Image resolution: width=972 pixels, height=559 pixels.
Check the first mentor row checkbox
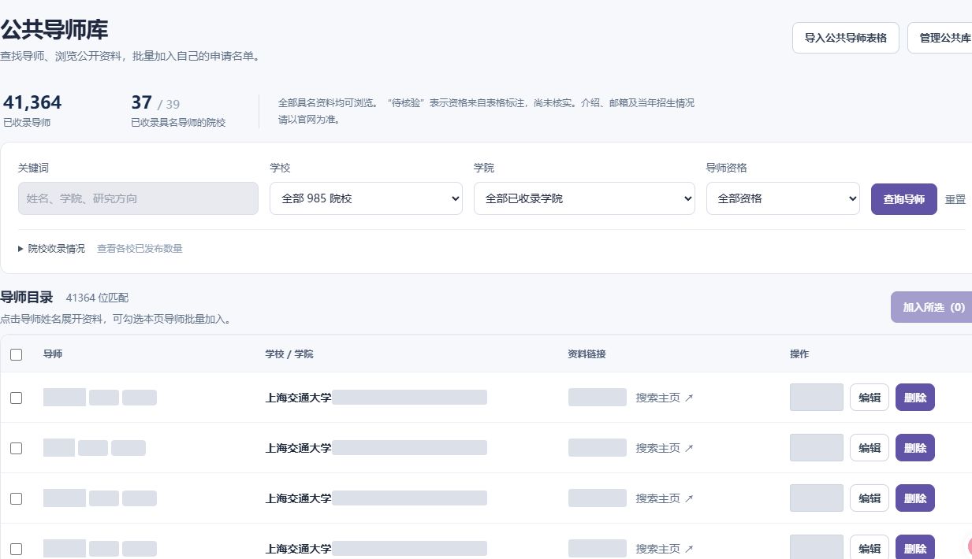click(x=16, y=398)
